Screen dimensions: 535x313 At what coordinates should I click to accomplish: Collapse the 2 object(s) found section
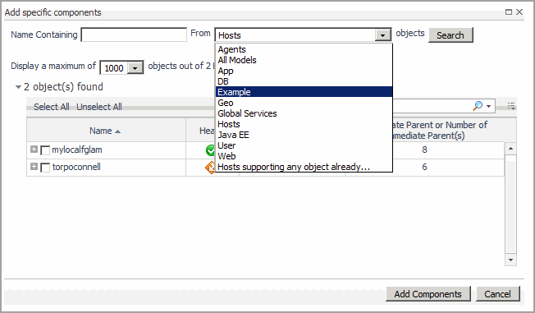pyautogui.click(x=18, y=87)
